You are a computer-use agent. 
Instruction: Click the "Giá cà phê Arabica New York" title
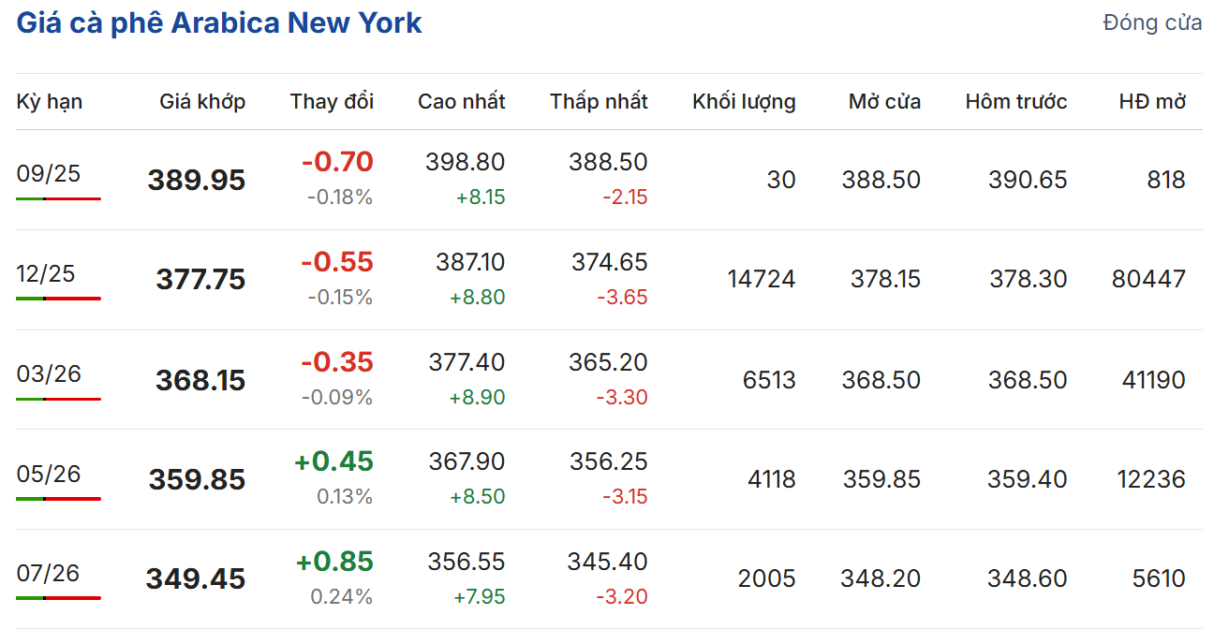click(x=219, y=22)
